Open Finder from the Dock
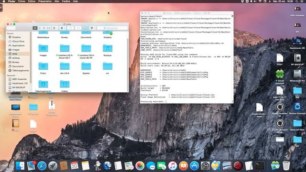 [x=20, y=166]
